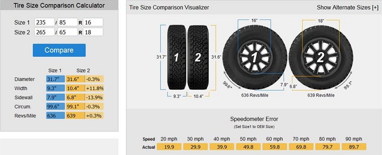Select the Size 2 aspect ratio field with 65
Screen dimensions: 382x155
point(67,32)
